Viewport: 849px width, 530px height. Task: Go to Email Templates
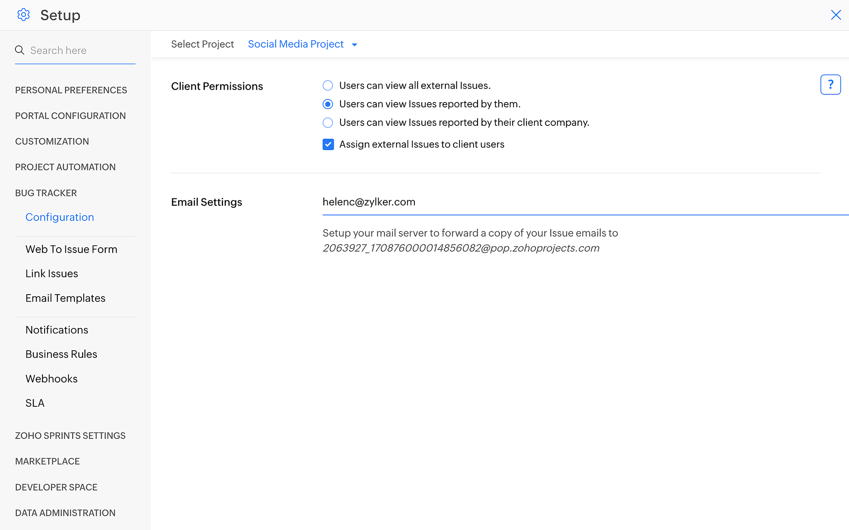coord(65,298)
